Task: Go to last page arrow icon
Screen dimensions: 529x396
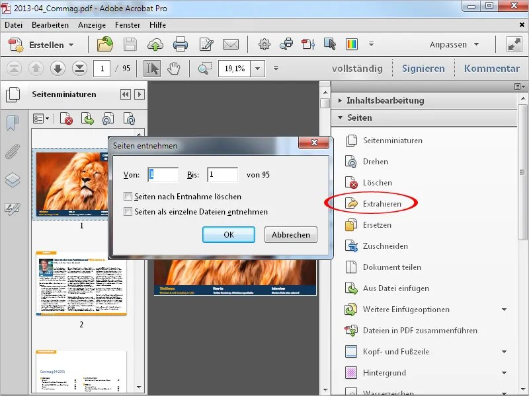Action: [79, 69]
